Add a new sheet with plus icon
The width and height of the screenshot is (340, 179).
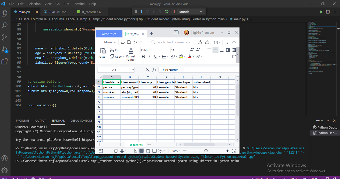click(149, 145)
